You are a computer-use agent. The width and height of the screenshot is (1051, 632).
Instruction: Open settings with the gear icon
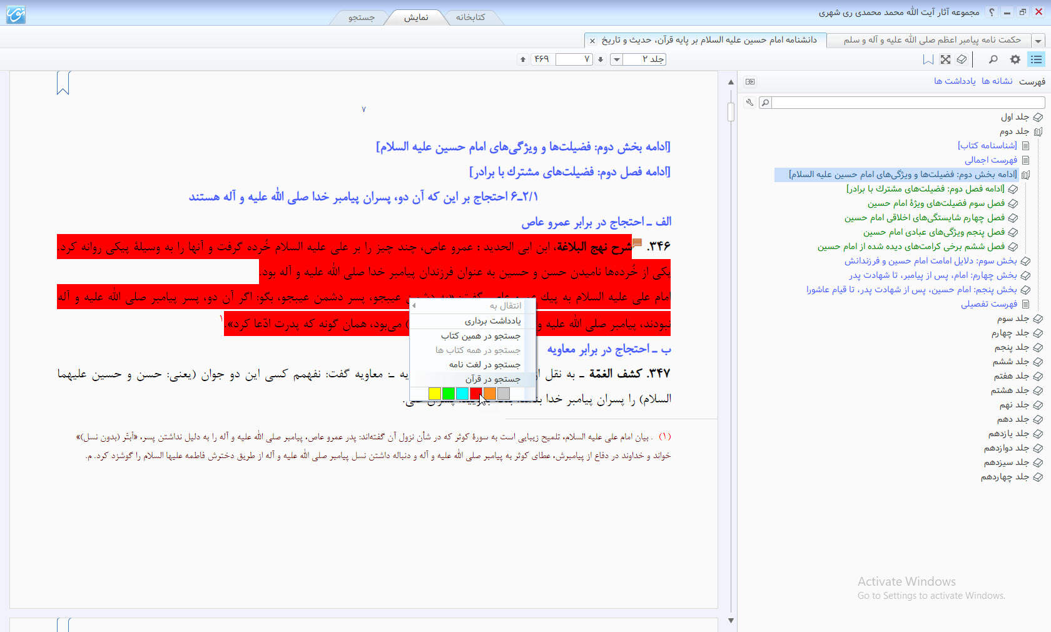1015,59
